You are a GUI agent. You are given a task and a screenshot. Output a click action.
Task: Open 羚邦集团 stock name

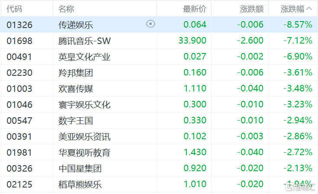(76, 73)
